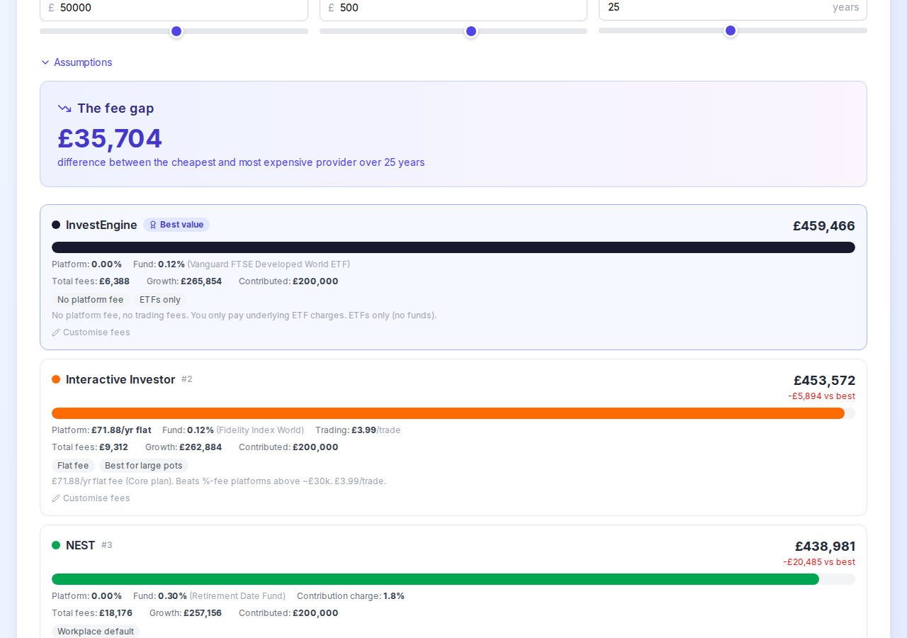Click the pot size slider handle
The image size is (907, 638).
click(x=176, y=30)
